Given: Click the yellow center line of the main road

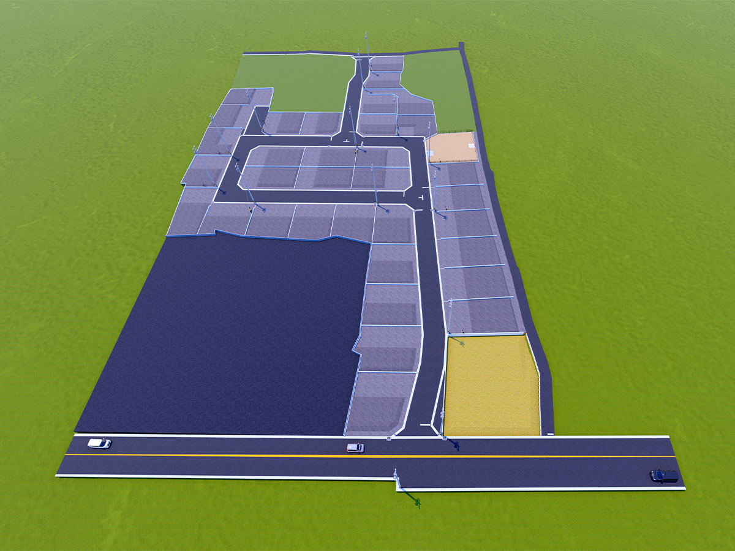Looking at the screenshot, I should pyautogui.click(x=371, y=455).
